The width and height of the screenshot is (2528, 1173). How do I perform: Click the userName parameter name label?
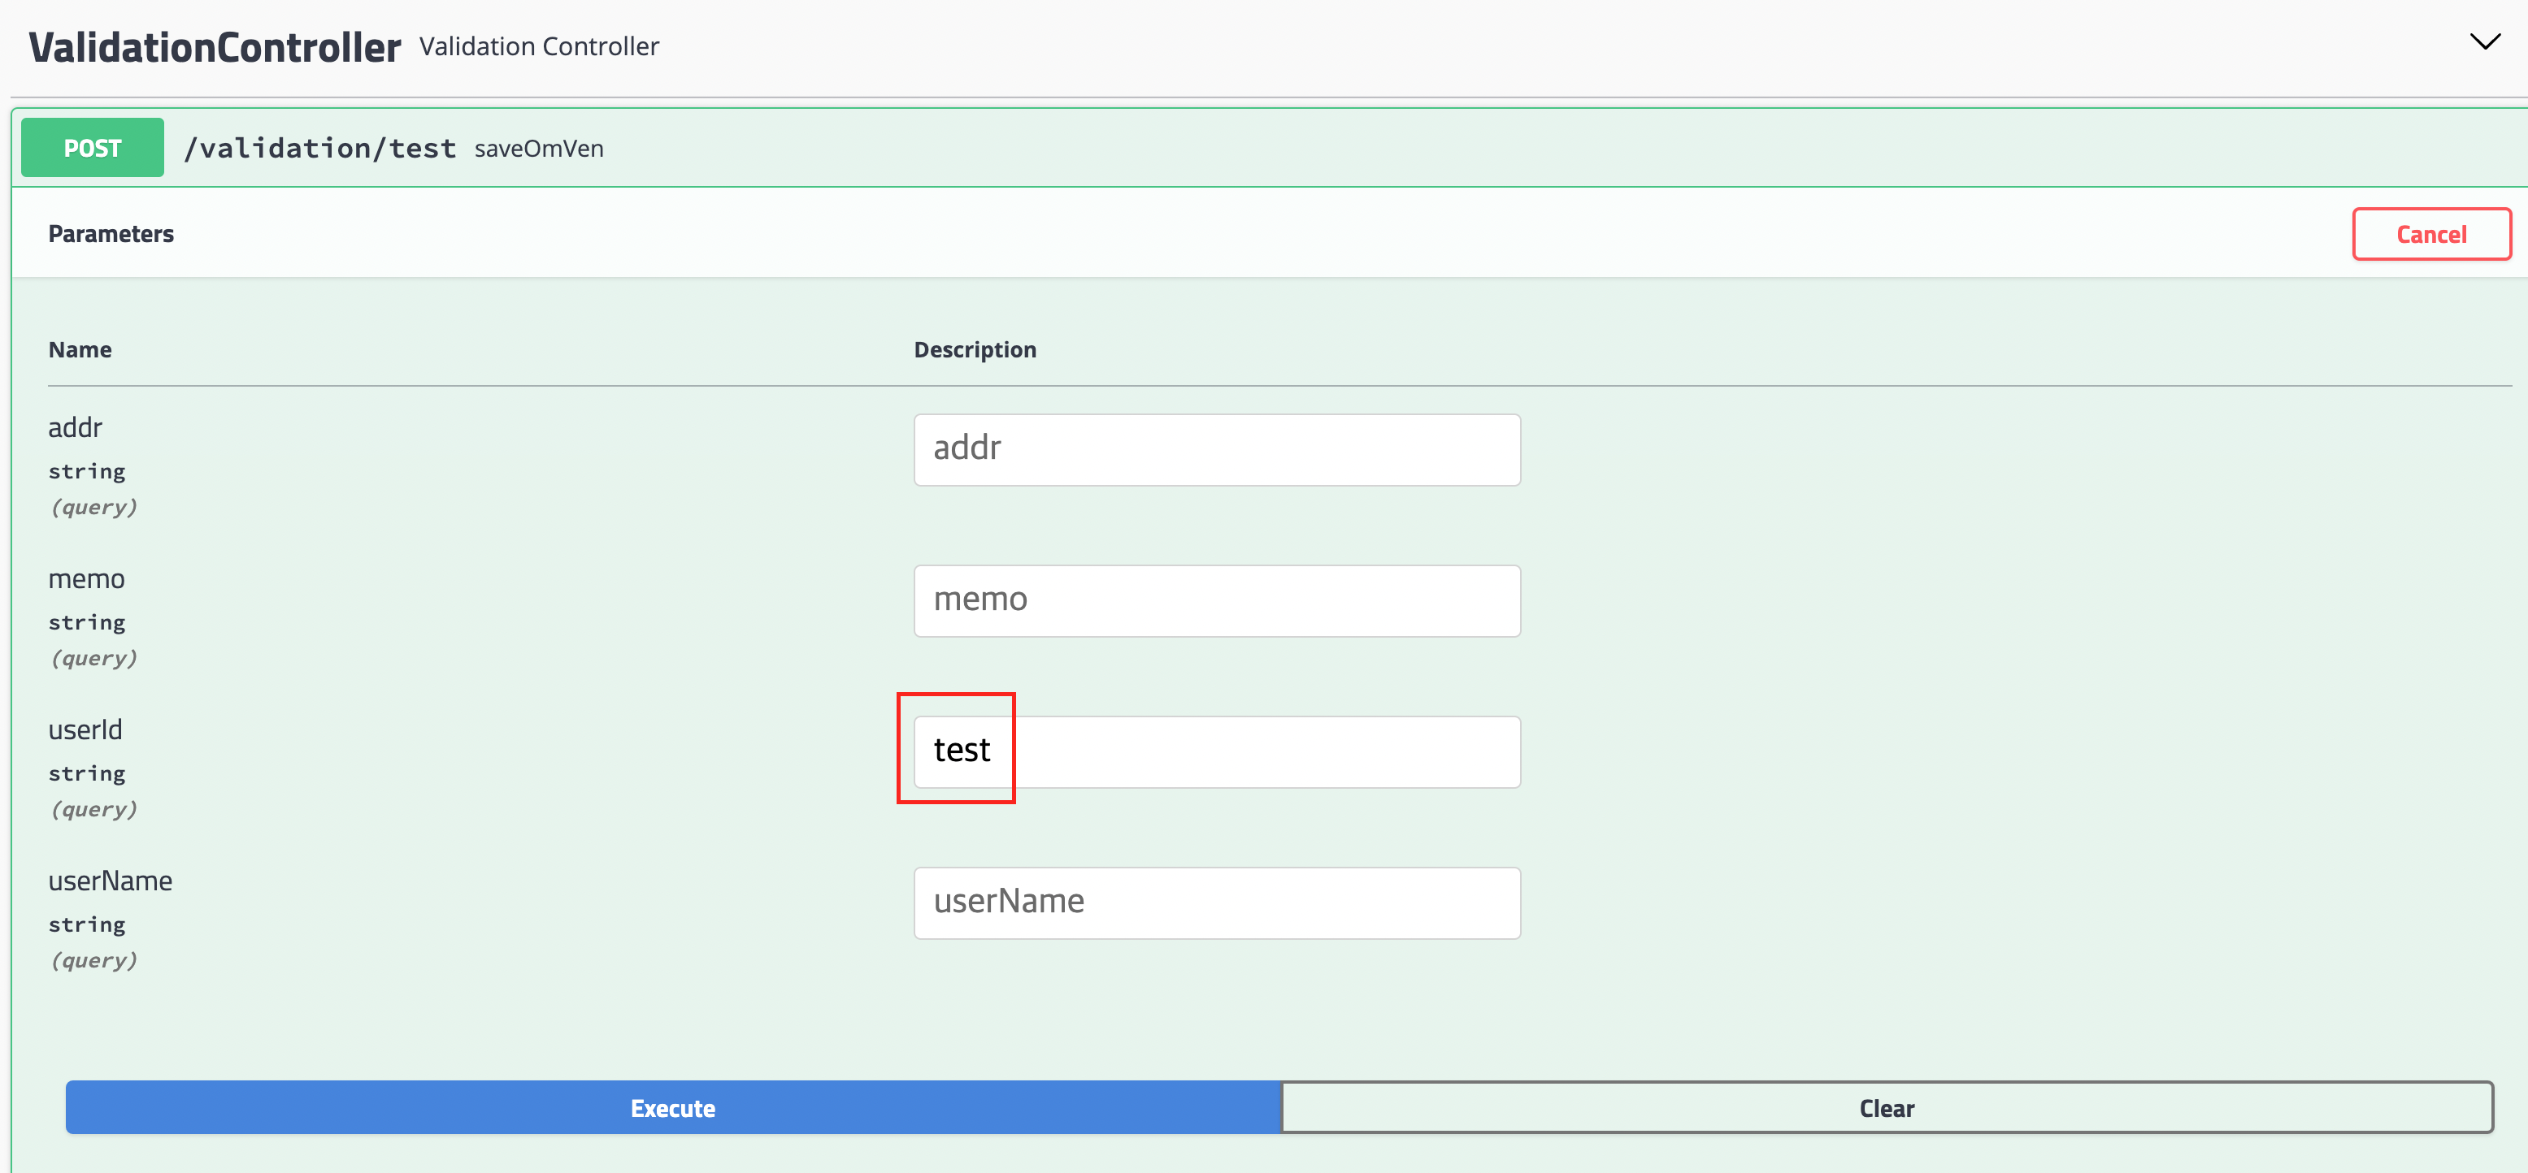[x=110, y=881]
